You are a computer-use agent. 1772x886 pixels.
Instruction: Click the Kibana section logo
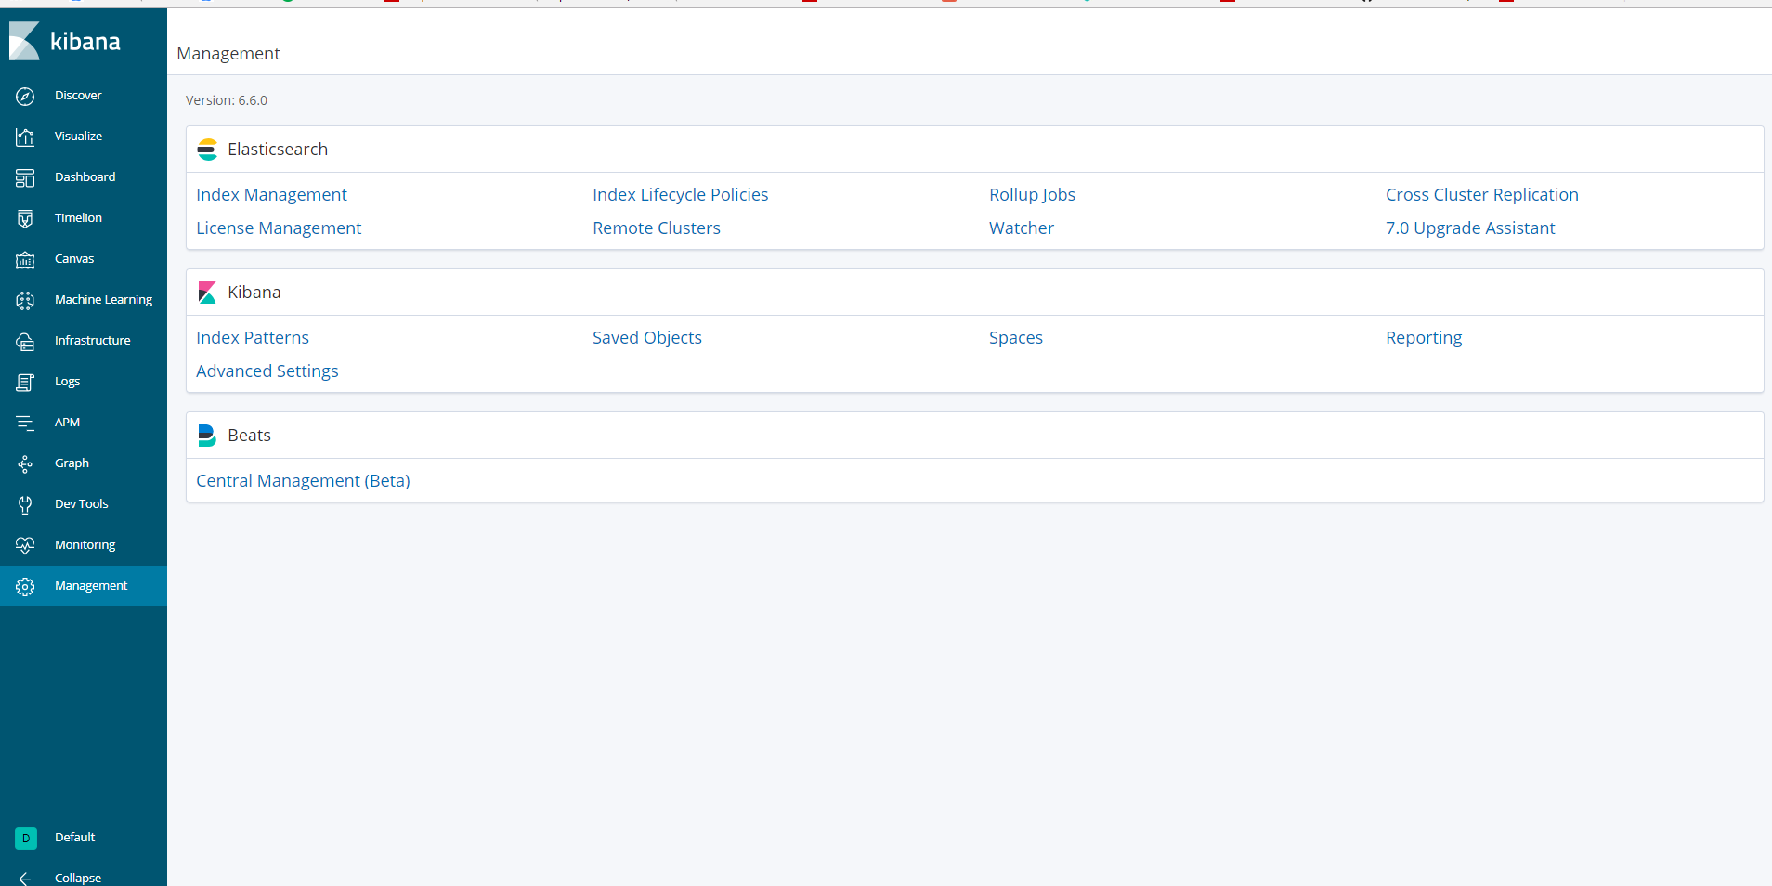click(x=207, y=293)
